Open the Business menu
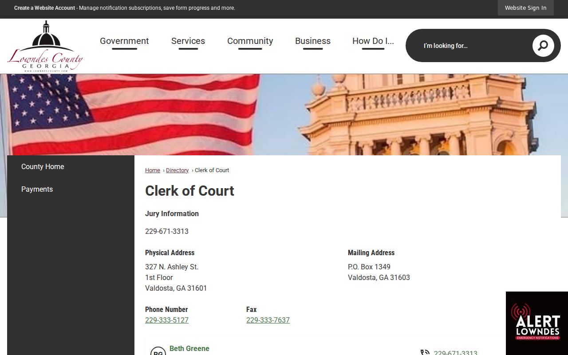568x355 pixels. [x=313, y=41]
